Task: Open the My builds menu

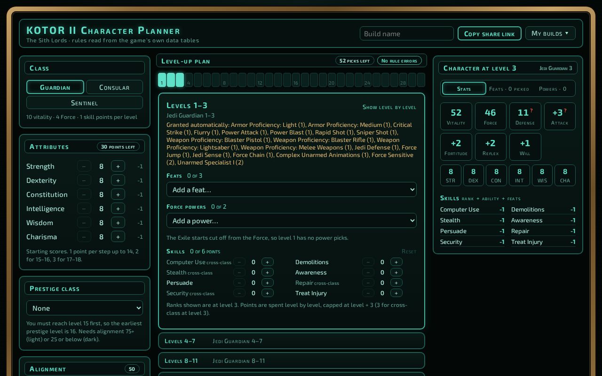Action: click(550, 33)
